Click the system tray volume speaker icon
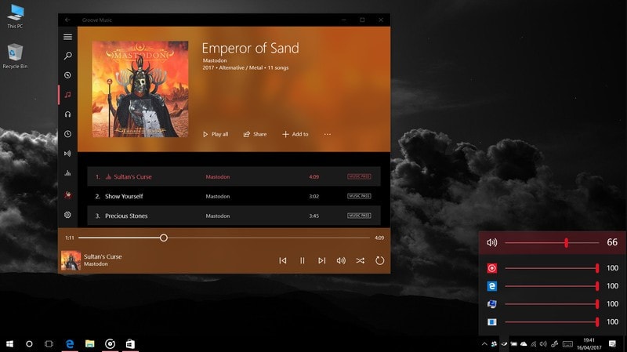 coord(543,343)
